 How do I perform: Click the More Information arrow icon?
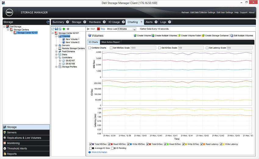90,152
